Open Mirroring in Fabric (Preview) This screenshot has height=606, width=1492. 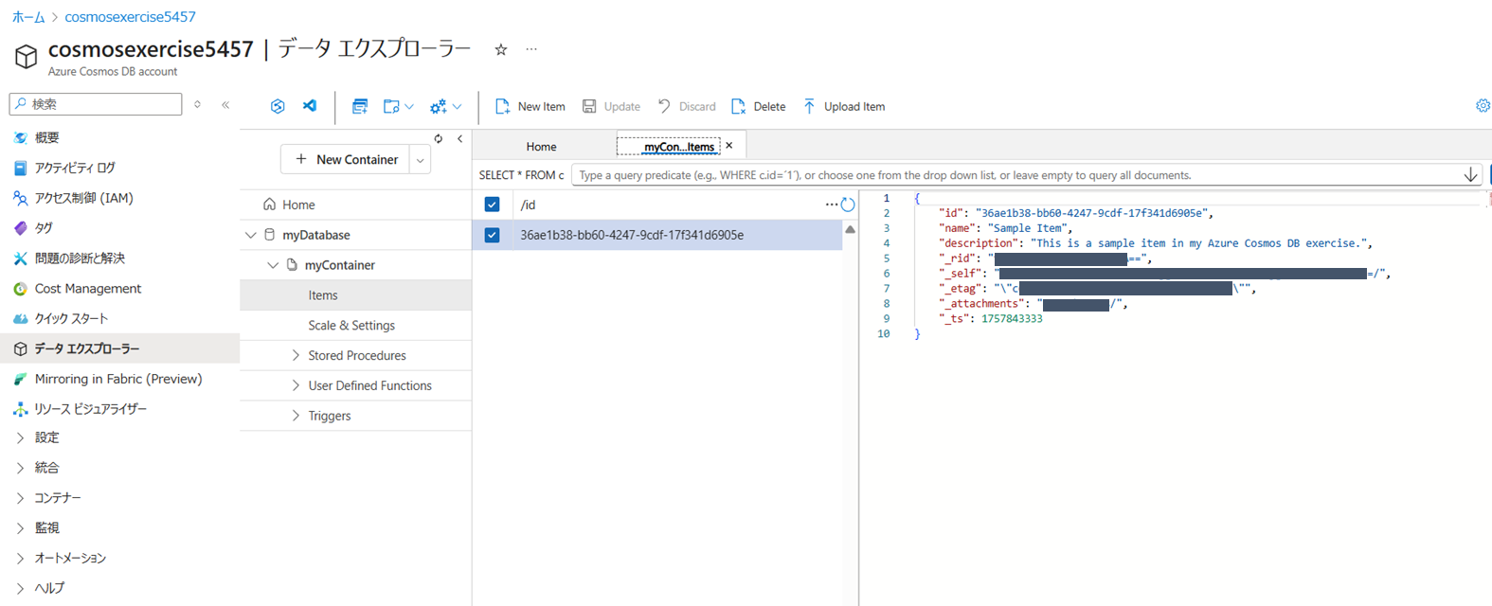point(117,379)
